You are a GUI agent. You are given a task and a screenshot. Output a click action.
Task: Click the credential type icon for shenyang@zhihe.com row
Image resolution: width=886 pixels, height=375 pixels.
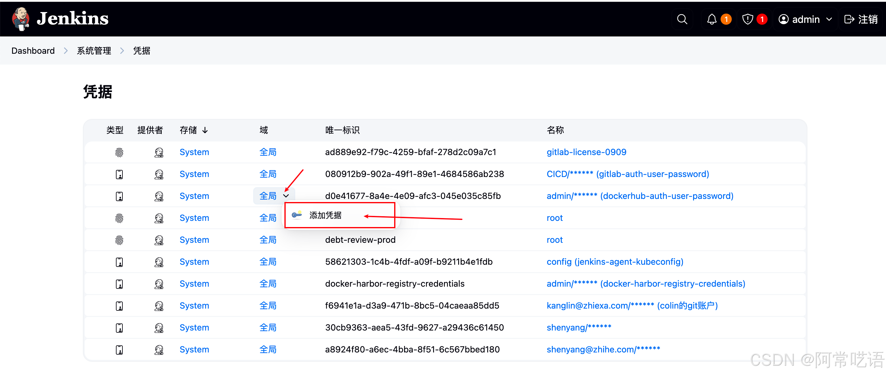tap(119, 350)
